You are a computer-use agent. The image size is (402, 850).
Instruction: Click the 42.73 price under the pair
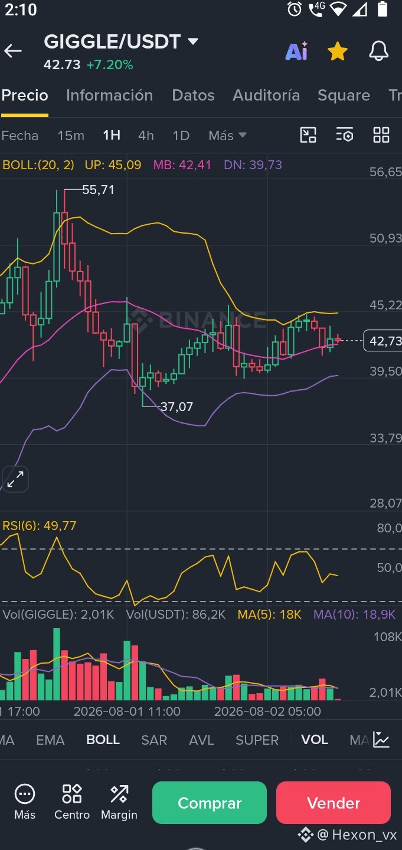62,65
